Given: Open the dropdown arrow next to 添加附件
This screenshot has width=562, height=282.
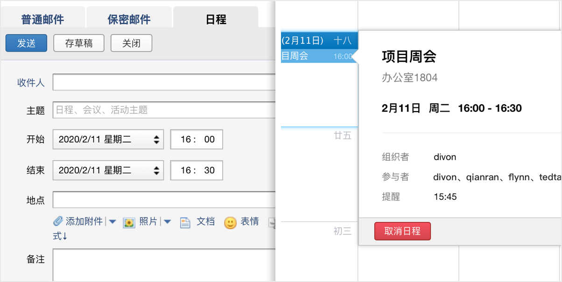Looking at the screenshot, I should click(112, 221).
